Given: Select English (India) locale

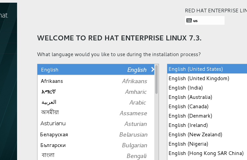Looking at the screenshot, I should click(207, 88).
